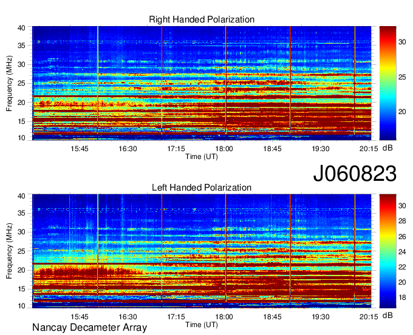Click the 30 MHz tick of right-handed plot
The image size is (413, 335).
pyautogui.click(x=21, y=64)
